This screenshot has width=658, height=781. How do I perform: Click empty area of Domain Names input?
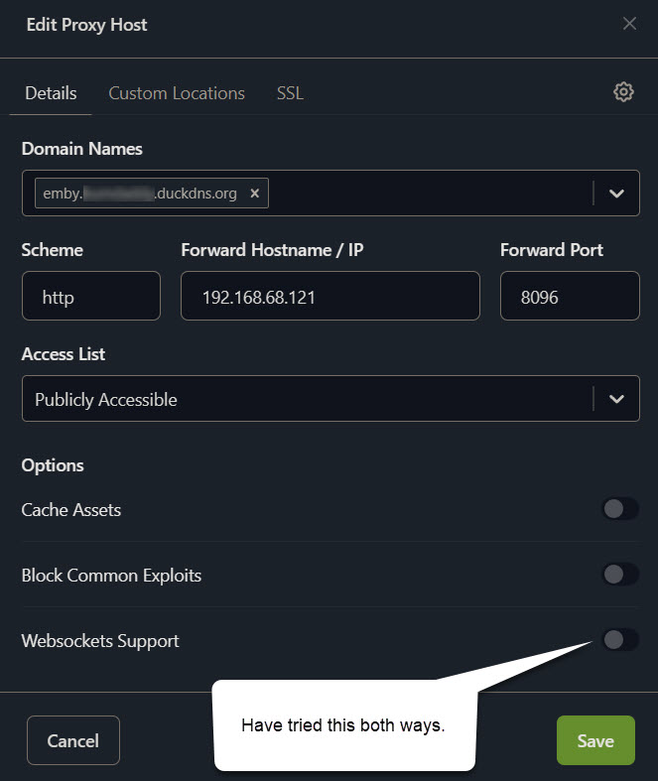427,194
